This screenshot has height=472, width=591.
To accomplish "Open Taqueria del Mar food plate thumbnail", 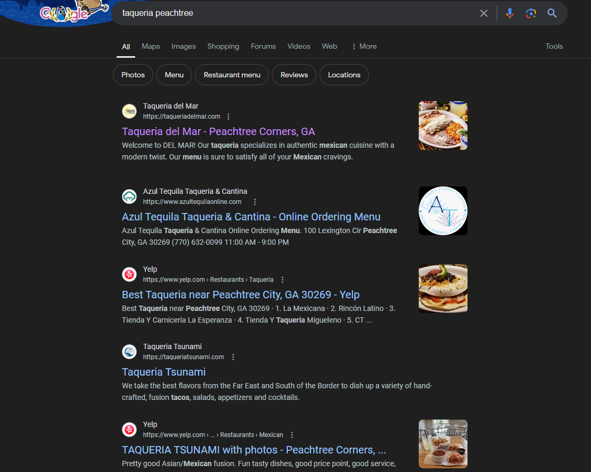I will pos(443,126).
